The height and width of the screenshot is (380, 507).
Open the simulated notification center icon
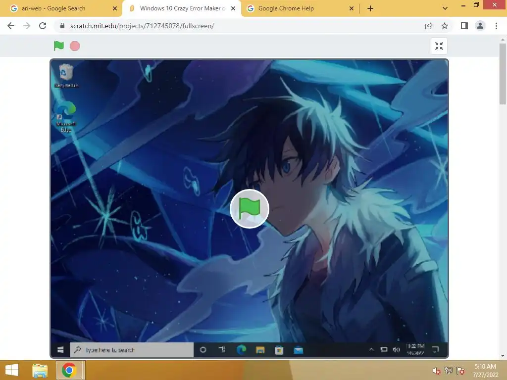[x=436, y=349]
